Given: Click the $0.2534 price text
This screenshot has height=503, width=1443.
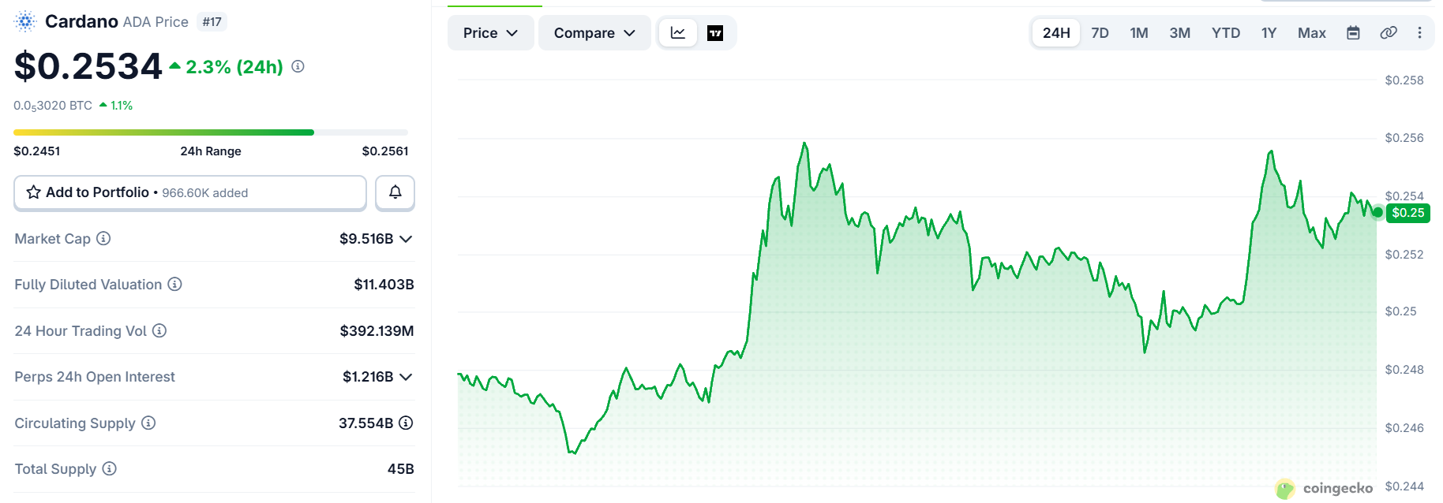Looking at the screenshot, I should pos(88,66).
